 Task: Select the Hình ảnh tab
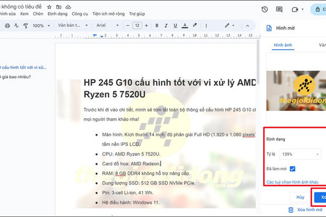pos(283,45)
